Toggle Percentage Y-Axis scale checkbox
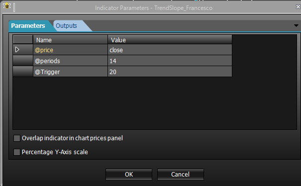 [17, 152]
